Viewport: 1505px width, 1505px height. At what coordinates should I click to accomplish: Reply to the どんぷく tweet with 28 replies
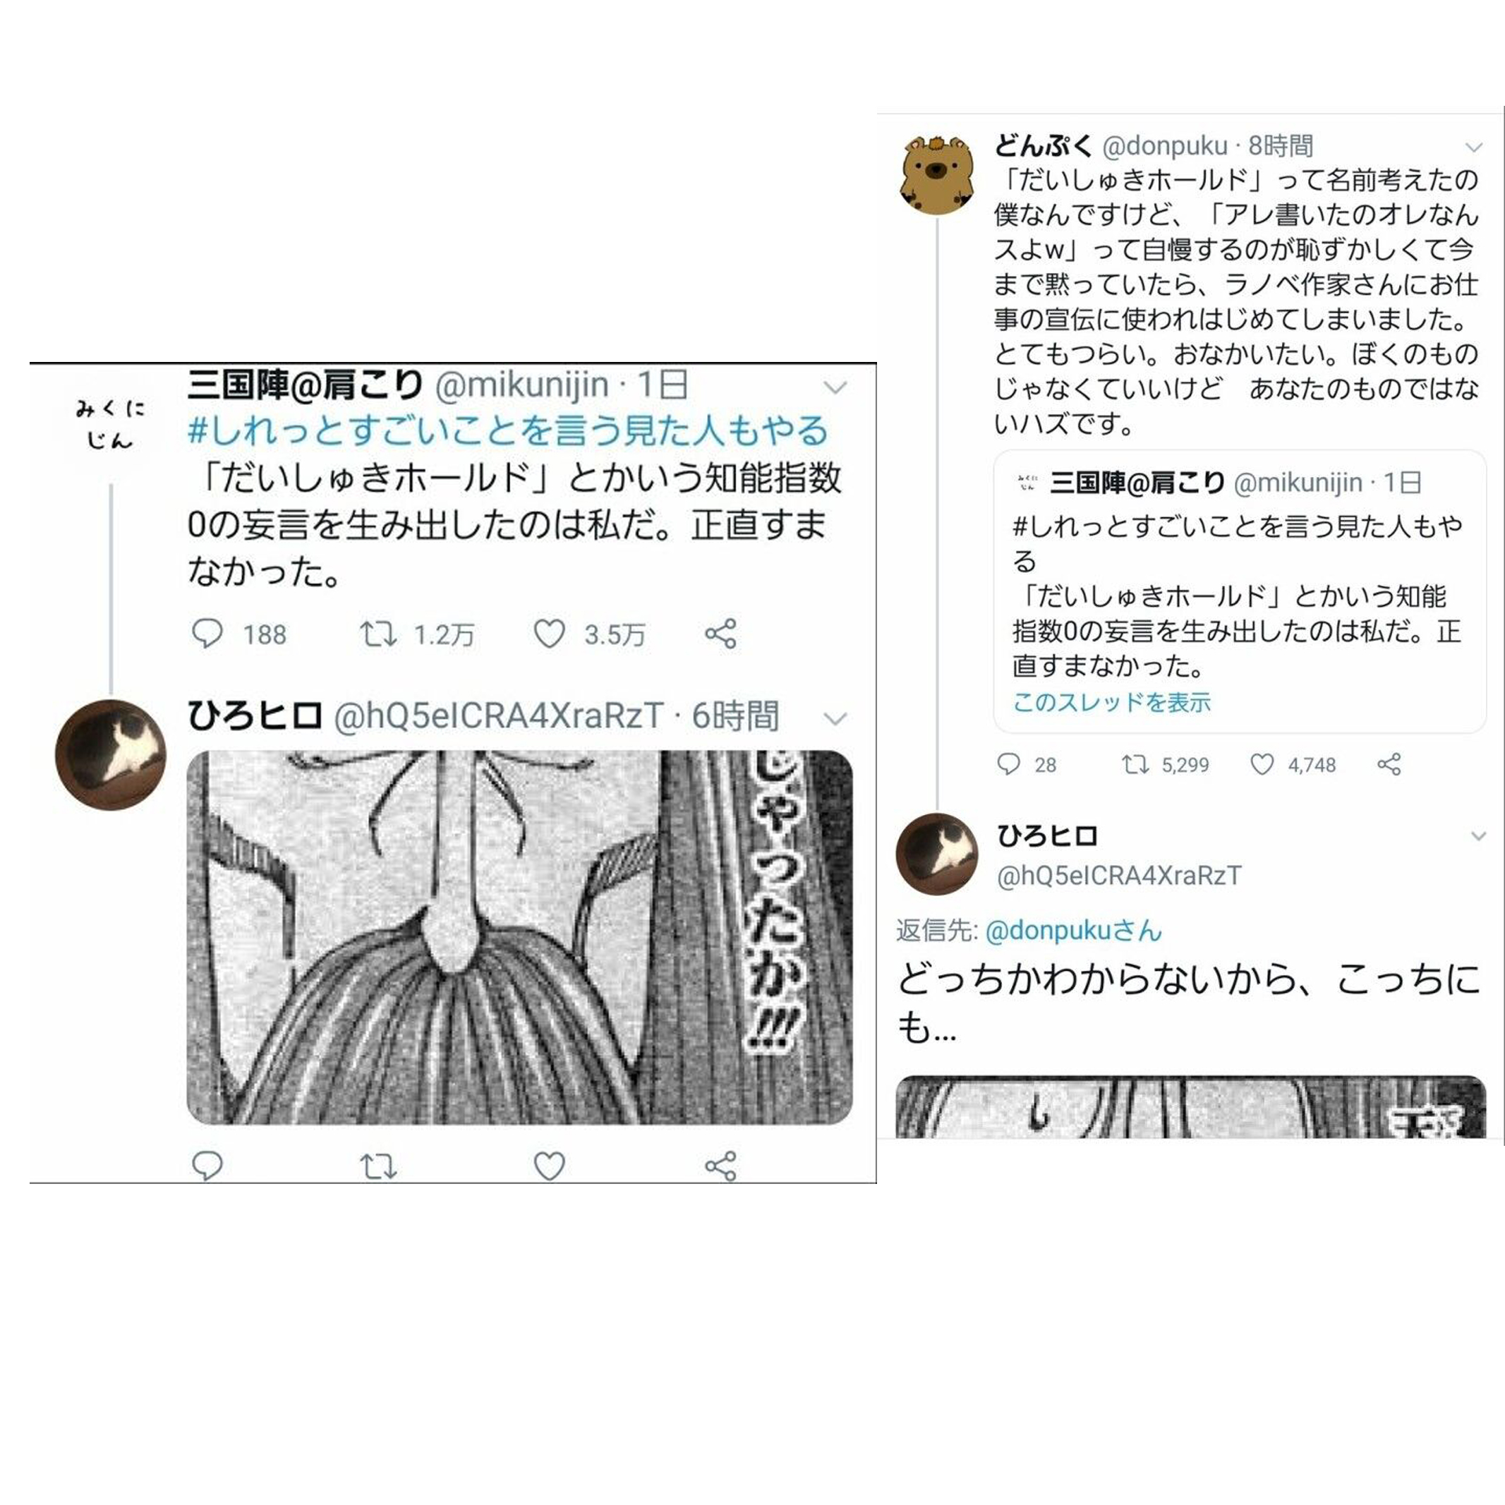[1008, 764]
